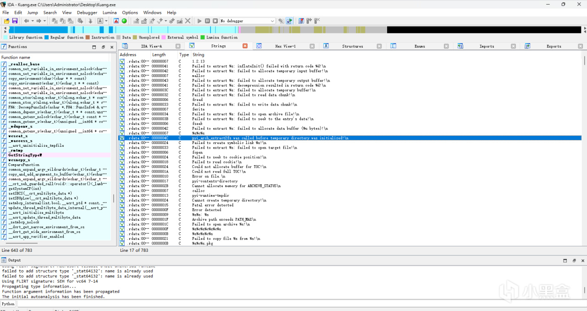Select the 'GetStringTypeW' function
The image size is (587, 311).
[x=55, y=155]
